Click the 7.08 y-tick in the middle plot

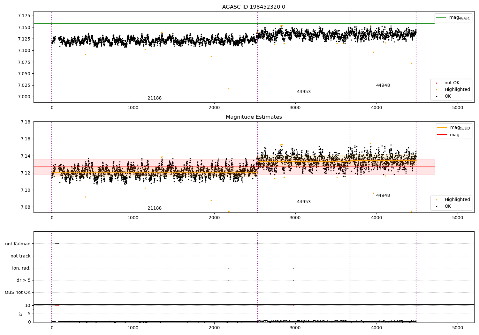[26, 207]
